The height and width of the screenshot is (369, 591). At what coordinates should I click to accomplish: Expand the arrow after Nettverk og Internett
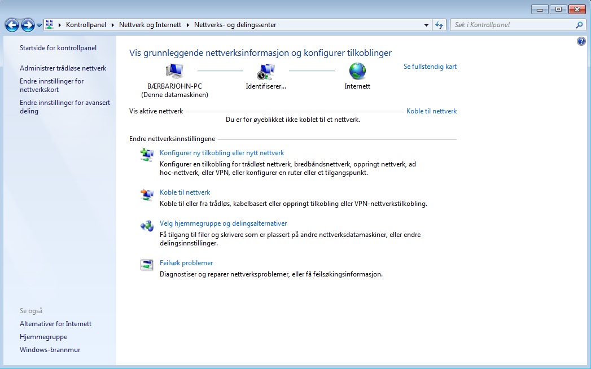188,25
